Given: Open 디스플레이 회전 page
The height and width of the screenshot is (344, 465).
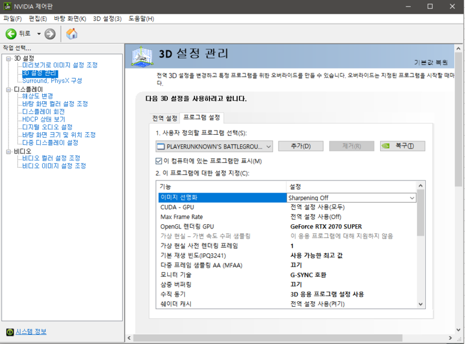Looking at the screenshot, I should click(x=43, y=111).
